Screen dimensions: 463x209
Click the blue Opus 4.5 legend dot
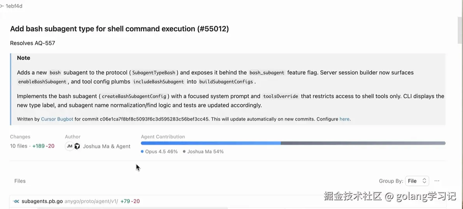(x=142, y=152)
